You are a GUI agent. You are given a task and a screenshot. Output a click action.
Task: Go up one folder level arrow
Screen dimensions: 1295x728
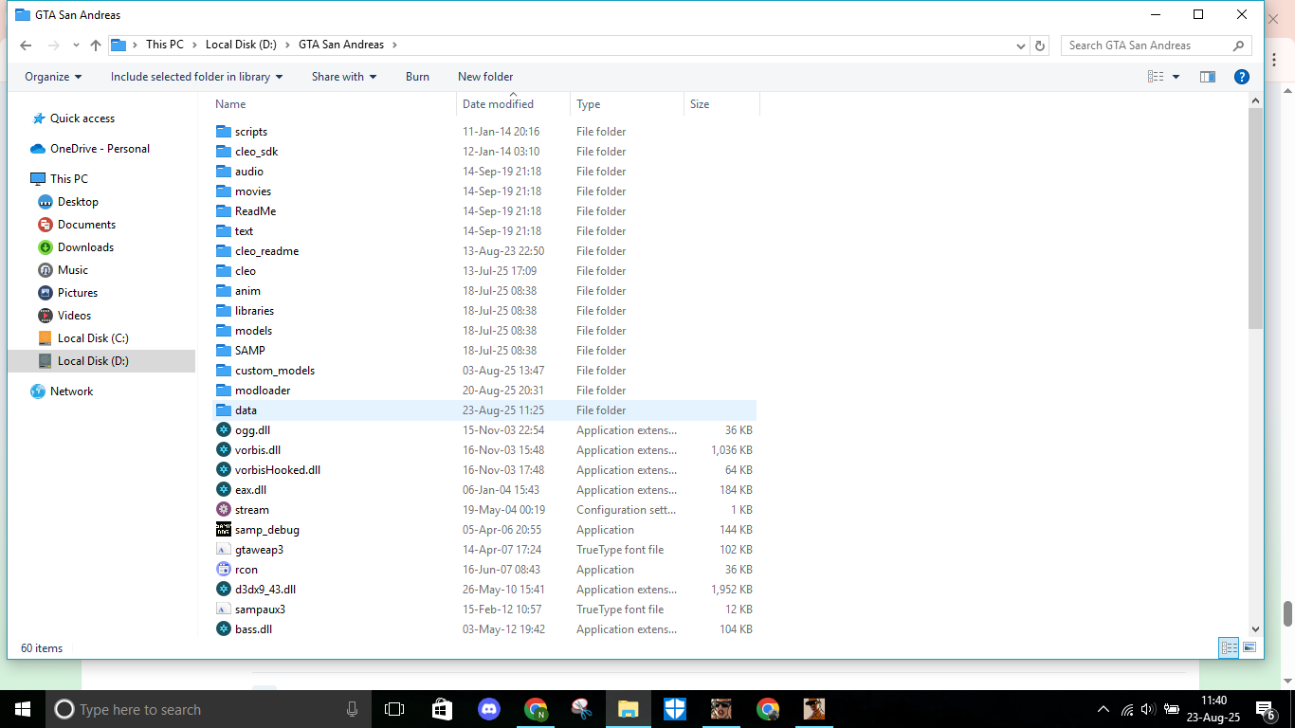click(x=96, y=45)
